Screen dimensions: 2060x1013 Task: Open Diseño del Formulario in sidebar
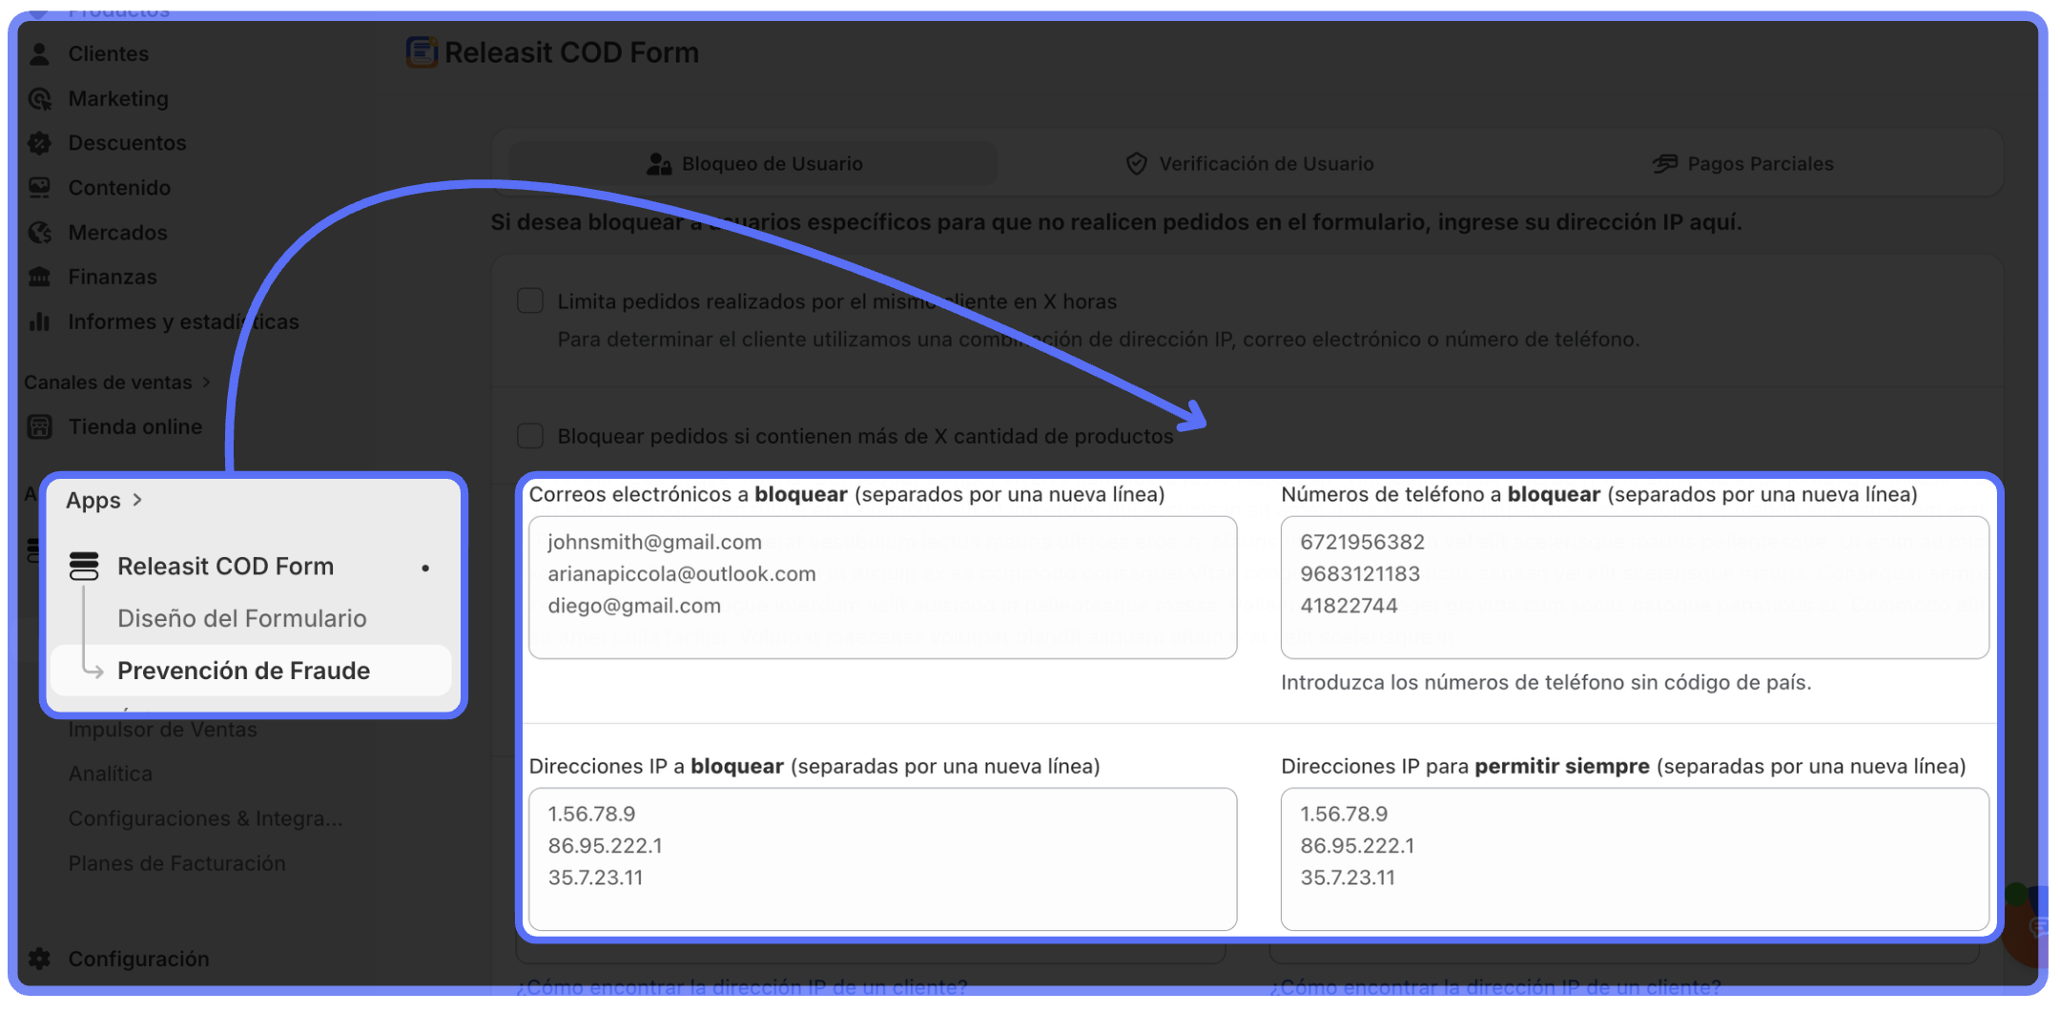pyautogui.click(x=242, y=619)
